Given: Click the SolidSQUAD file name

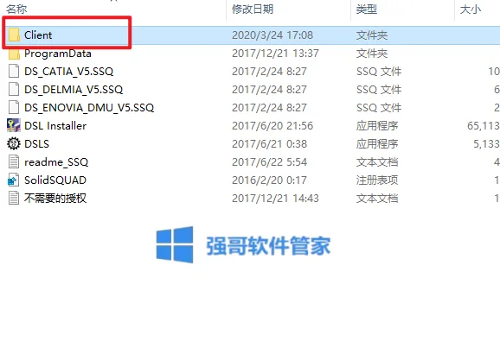Looking at the screenshot, I should pos(55,180).
